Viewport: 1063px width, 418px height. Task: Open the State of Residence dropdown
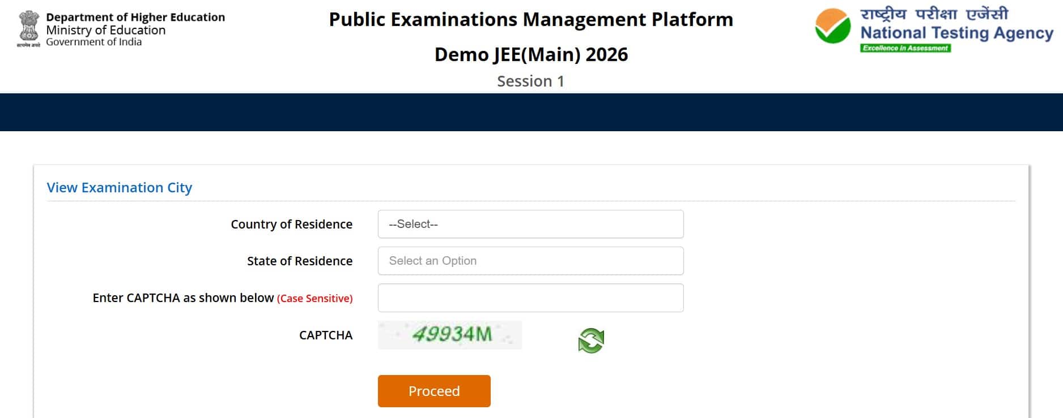(x=530, y=261)
